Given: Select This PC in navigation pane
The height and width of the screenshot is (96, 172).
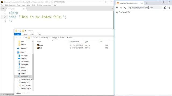Looking at the screenshot, I should [22, 53].
